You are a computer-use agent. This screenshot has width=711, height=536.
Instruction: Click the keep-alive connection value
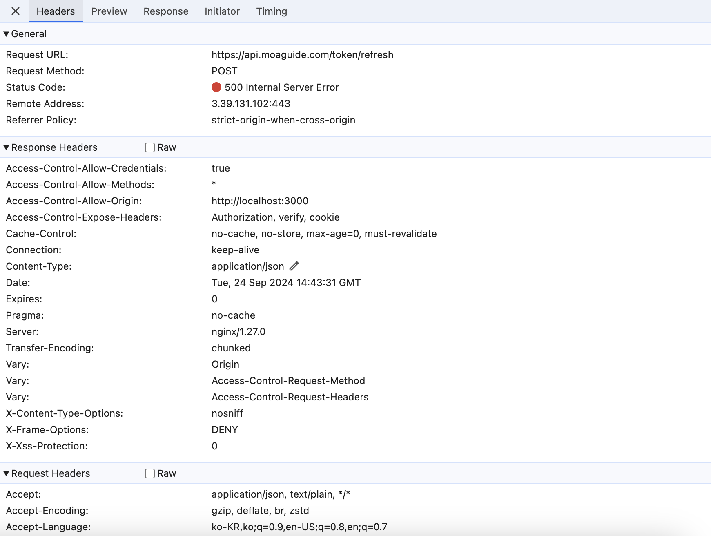pos(235,250)
